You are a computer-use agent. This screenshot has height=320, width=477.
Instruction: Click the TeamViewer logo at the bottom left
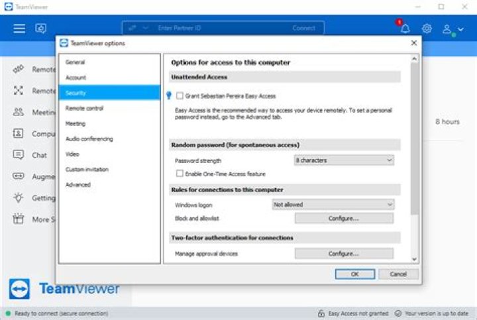[19, 289]
